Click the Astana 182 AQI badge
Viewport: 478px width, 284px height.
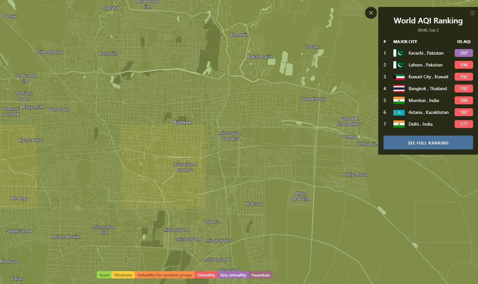pyautogui.click(x=464, y=113)
